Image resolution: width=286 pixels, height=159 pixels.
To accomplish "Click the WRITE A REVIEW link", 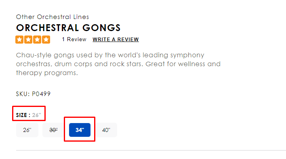I will (x=116, y=40).
